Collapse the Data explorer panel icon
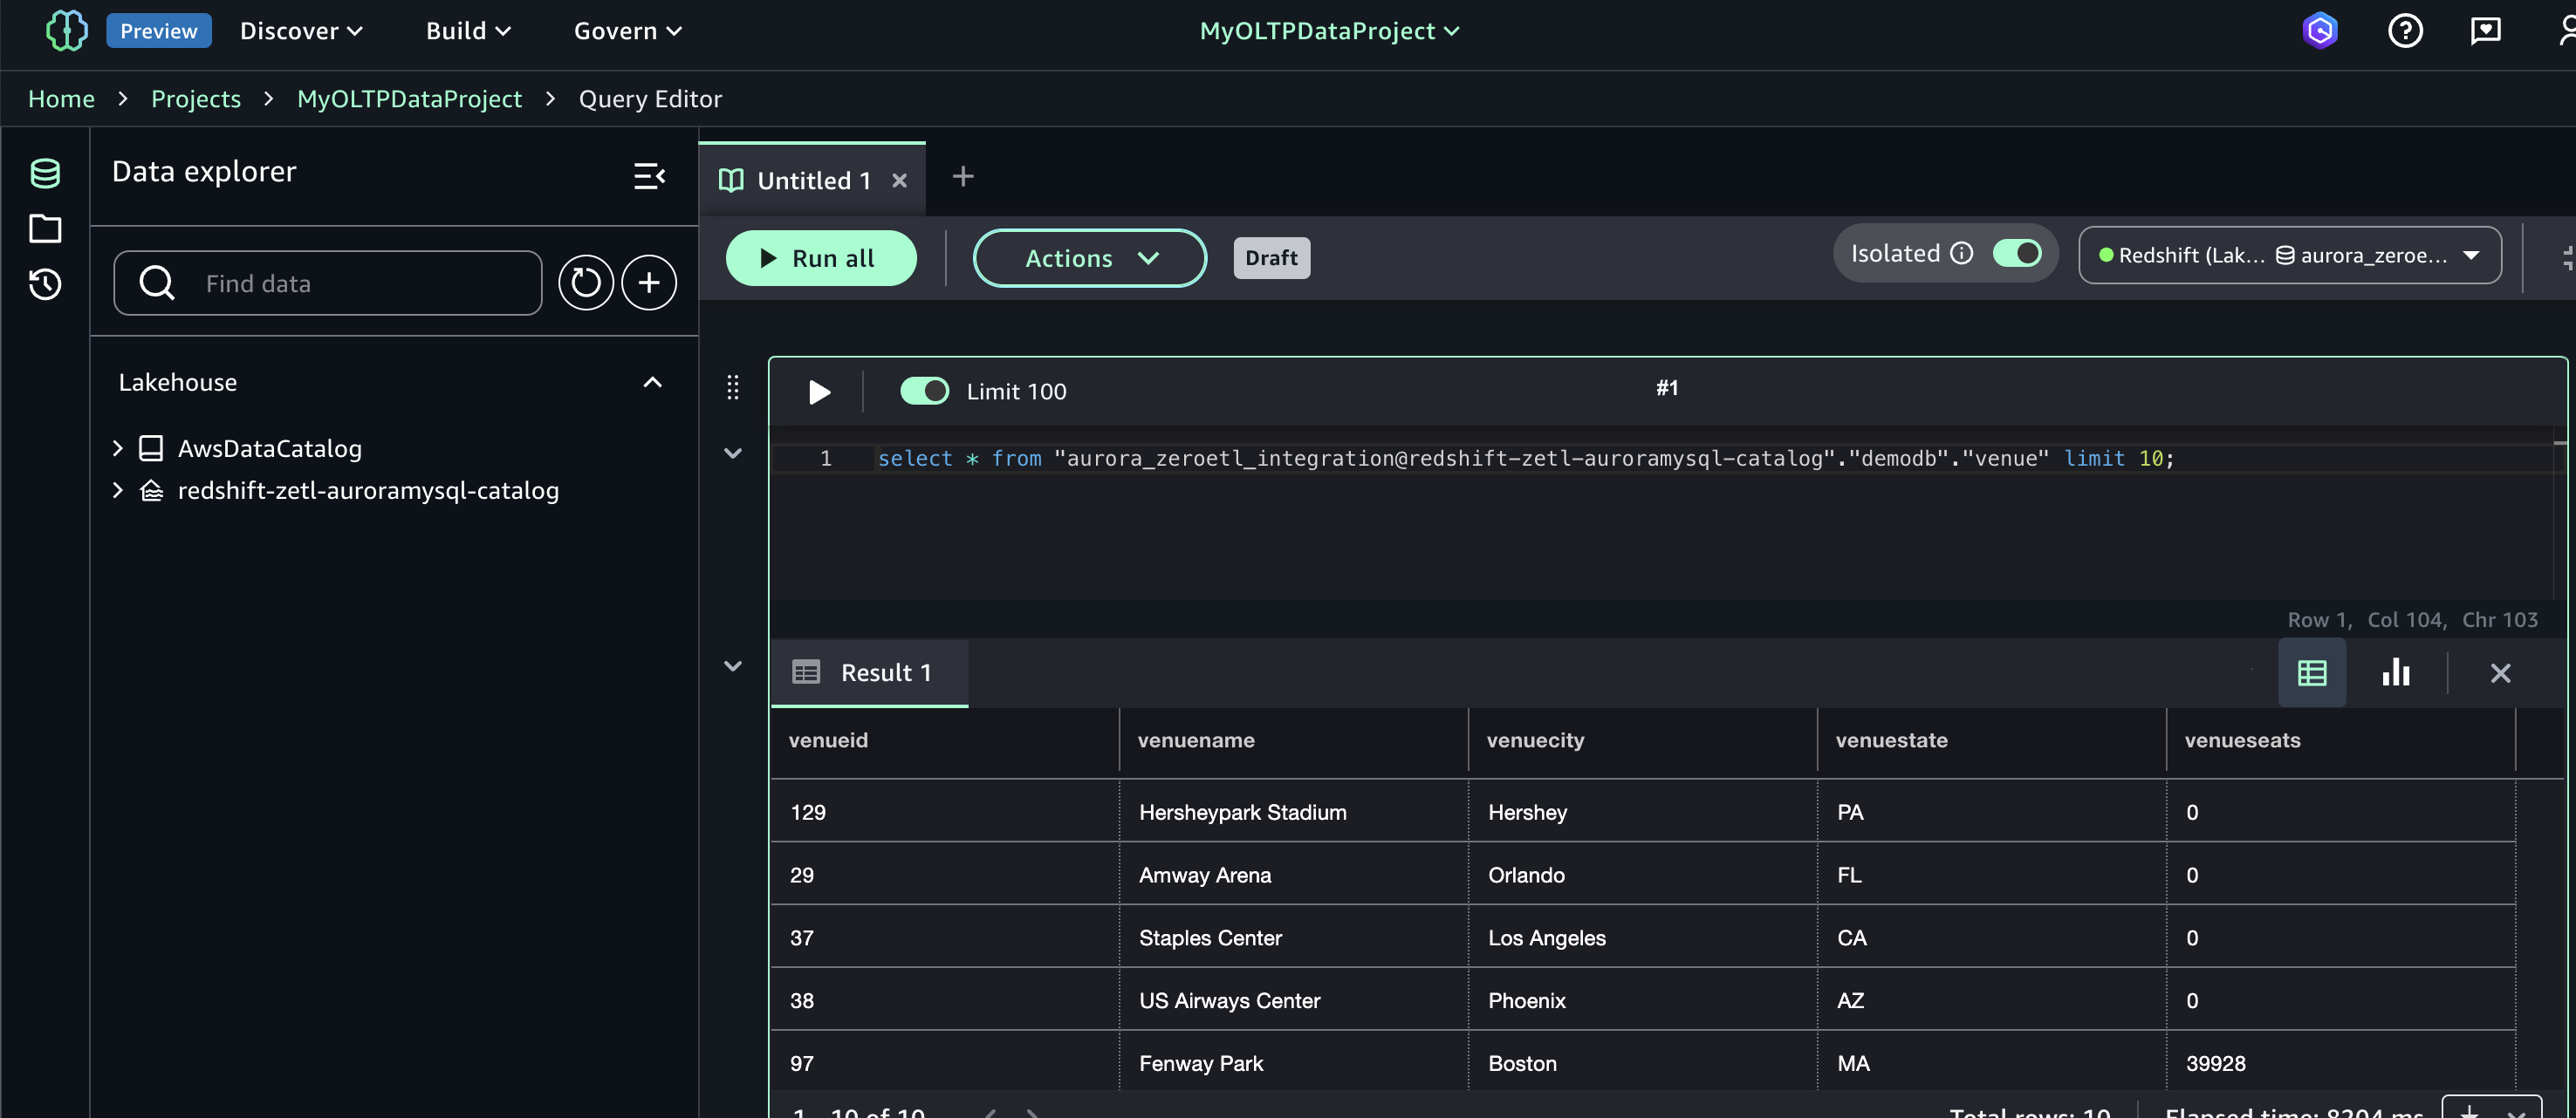Image resolution: width=2576 pixels, height=1118 pixels. (649, 176)
